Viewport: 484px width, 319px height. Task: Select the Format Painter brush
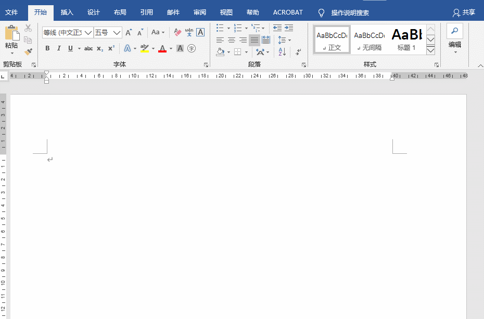tap(28, 51)
